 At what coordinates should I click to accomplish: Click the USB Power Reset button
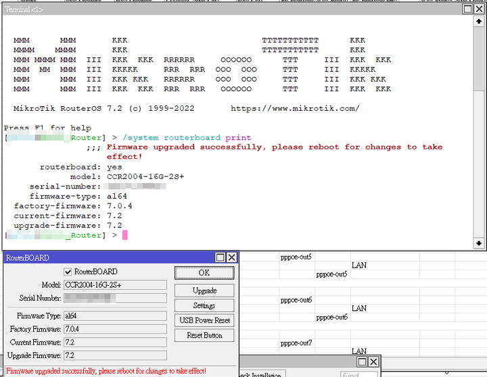coord(204,320)
